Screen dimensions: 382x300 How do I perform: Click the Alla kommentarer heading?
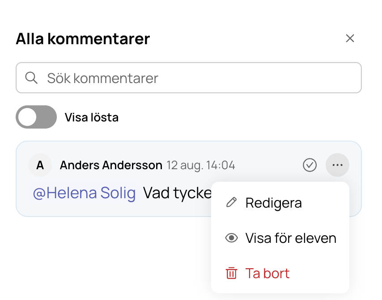[83, 39]
